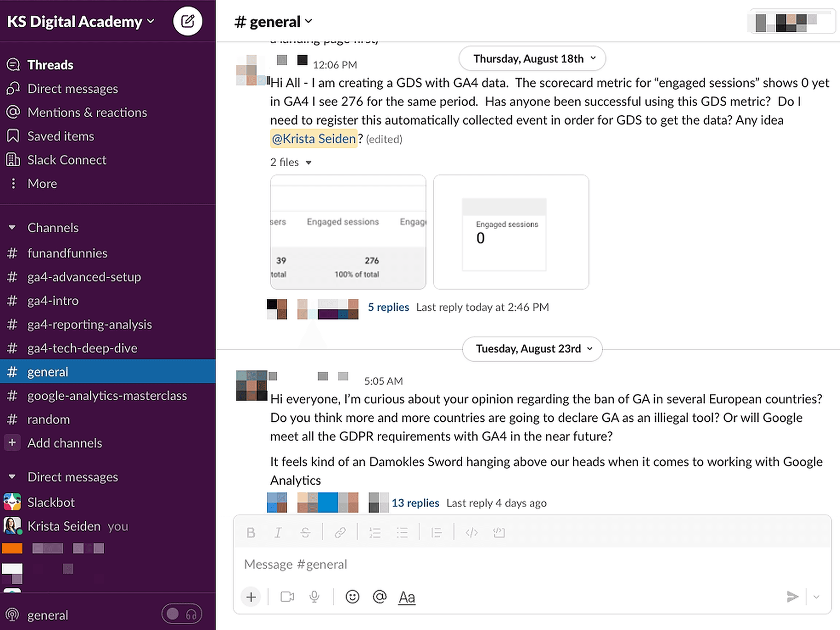
Task: Insert a link in message
Action: (x=340, y=533)
